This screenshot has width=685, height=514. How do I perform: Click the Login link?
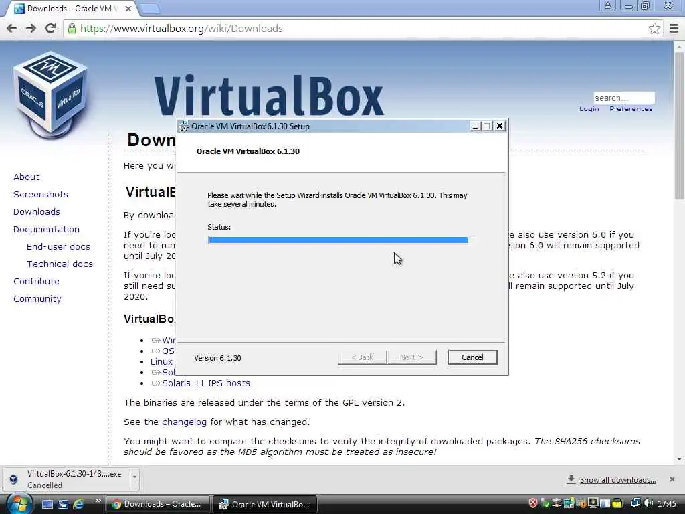click(589, 109)
